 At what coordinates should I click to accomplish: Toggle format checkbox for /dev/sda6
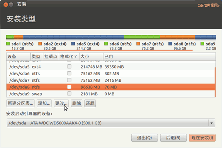pyautogui.click(x=69, y=73)
